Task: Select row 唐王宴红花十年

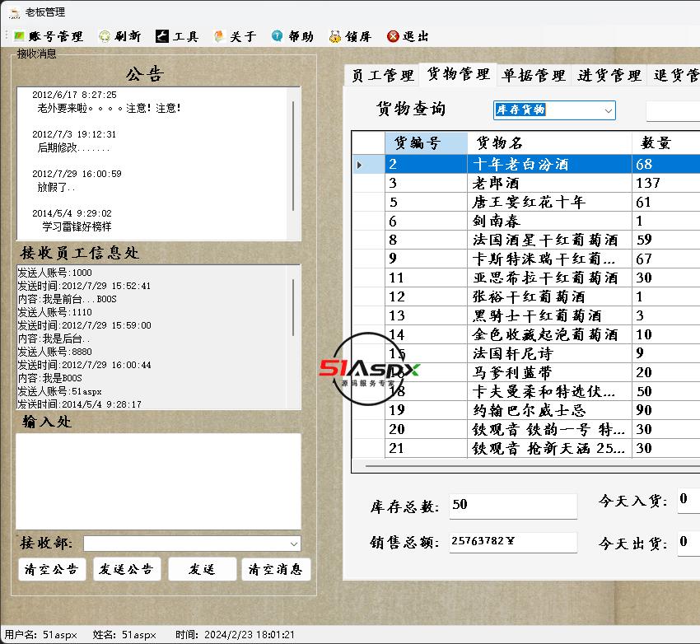Action: [526, 202]
